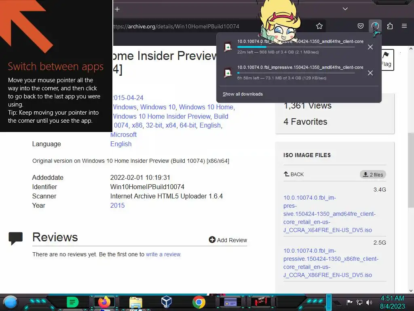
Task: Bookmark this page with the star icon
Action: 319,26
